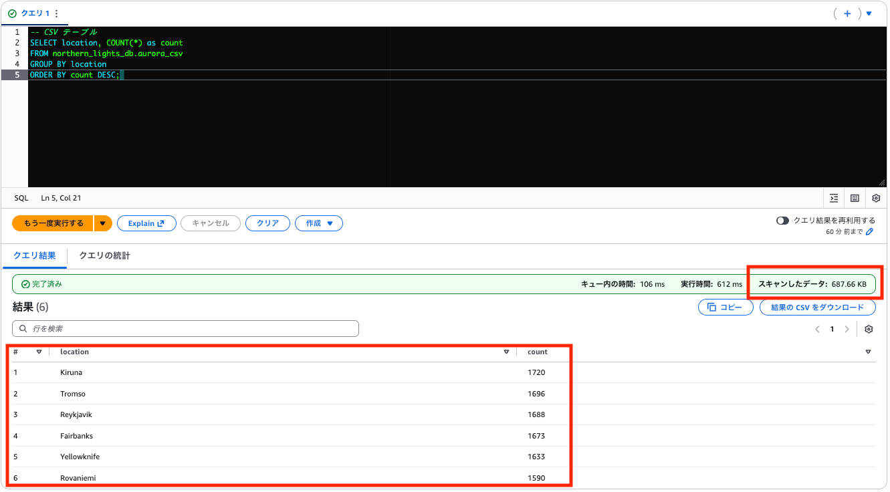The image size is (890, 492).
Task: Toggle クエリ結果を再利用する switch
Action: (x=782, y=221)
